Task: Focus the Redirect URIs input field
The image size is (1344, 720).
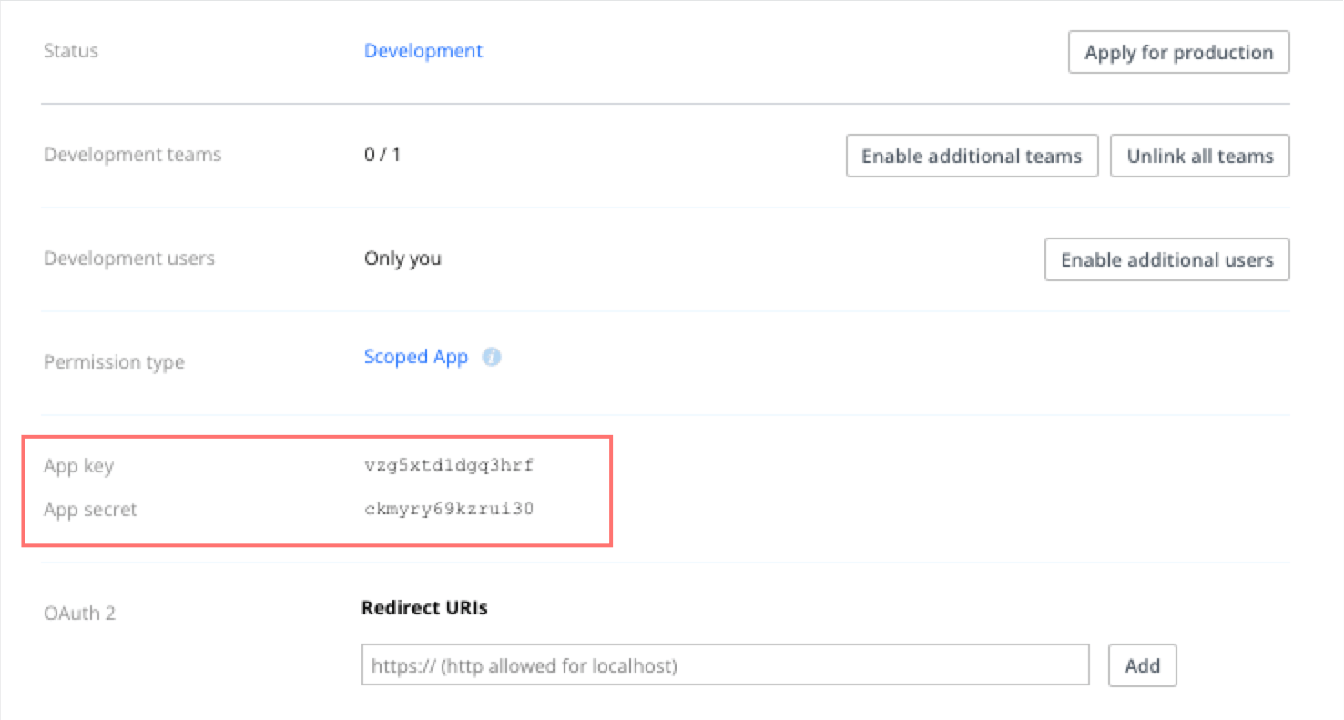Action: pyautogui.click(x=725, y=665)
